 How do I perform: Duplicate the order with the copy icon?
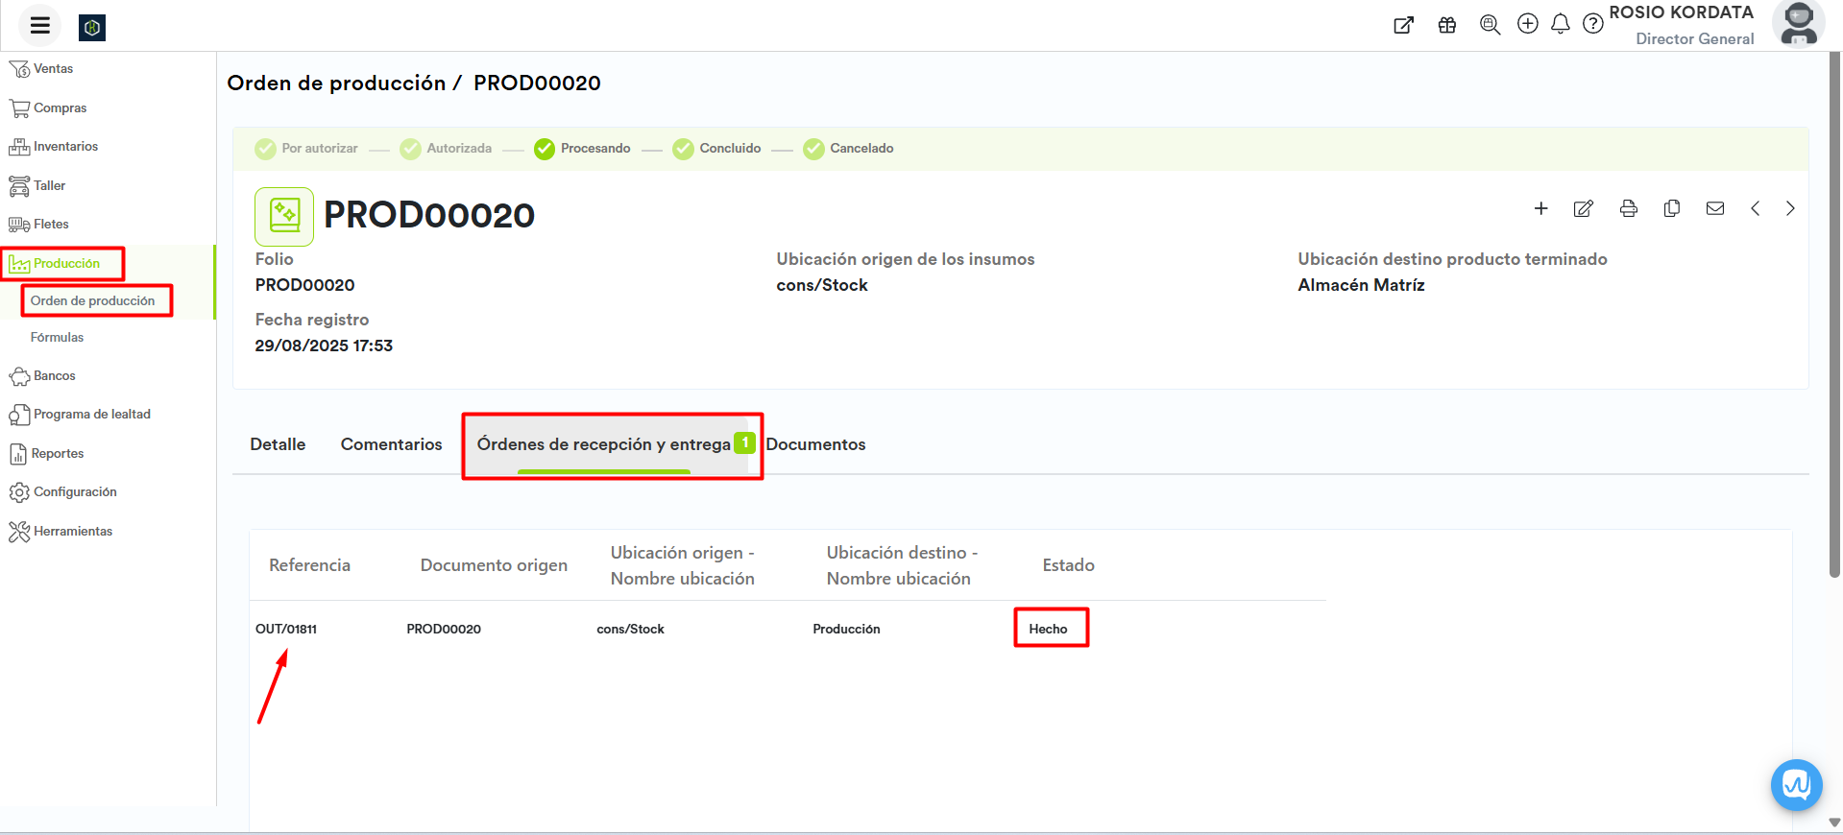(x=1671, y=208)
